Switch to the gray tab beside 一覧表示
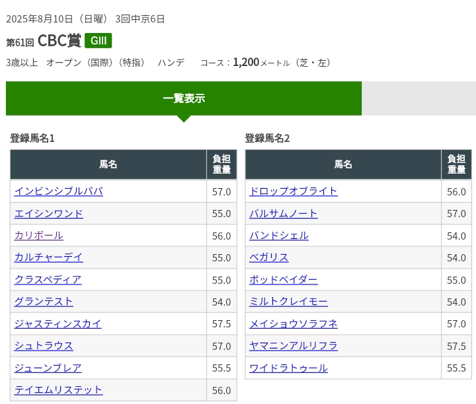 point(418,98)
